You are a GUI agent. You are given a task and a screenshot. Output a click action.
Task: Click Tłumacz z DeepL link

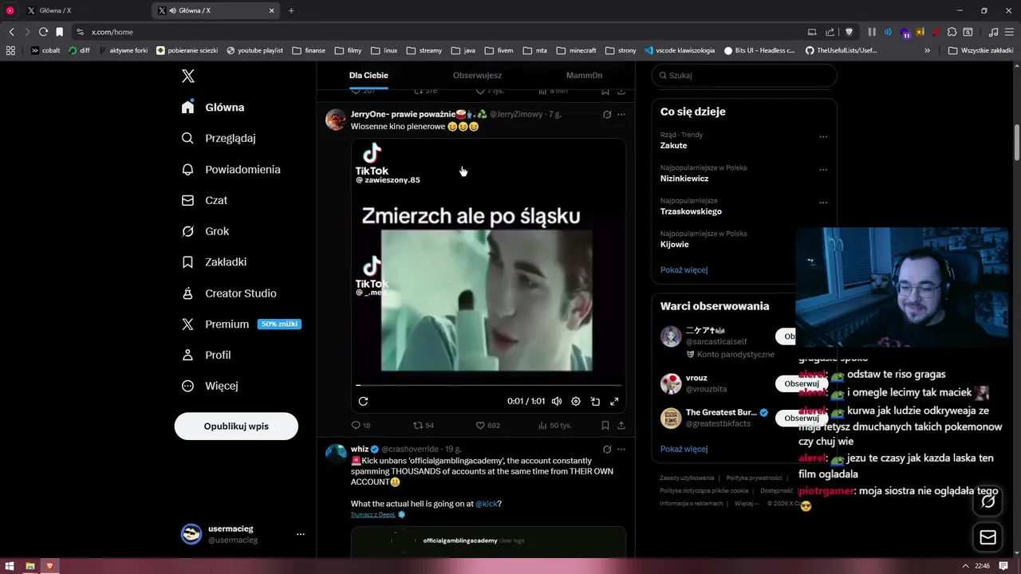coord(373,514)
